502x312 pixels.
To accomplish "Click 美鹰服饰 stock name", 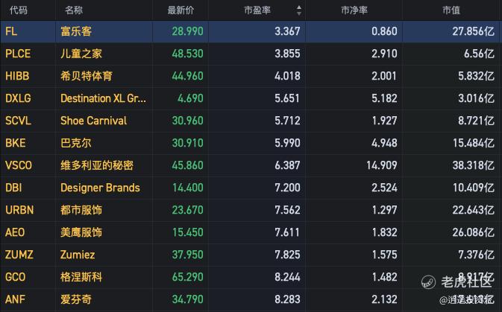I will (x=81, y=232).
